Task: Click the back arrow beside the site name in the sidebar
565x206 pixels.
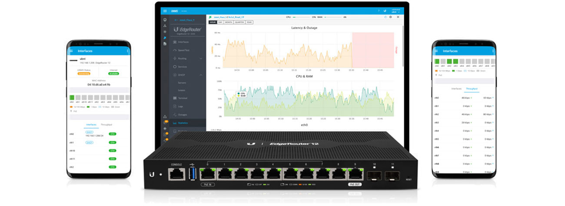Action: click(176, 20)
